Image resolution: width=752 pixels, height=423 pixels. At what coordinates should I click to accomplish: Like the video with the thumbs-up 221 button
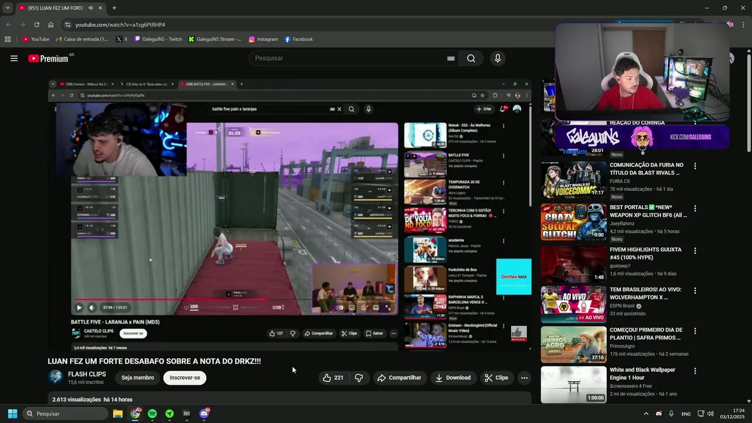pyautogui.click(x=333, y=378)
